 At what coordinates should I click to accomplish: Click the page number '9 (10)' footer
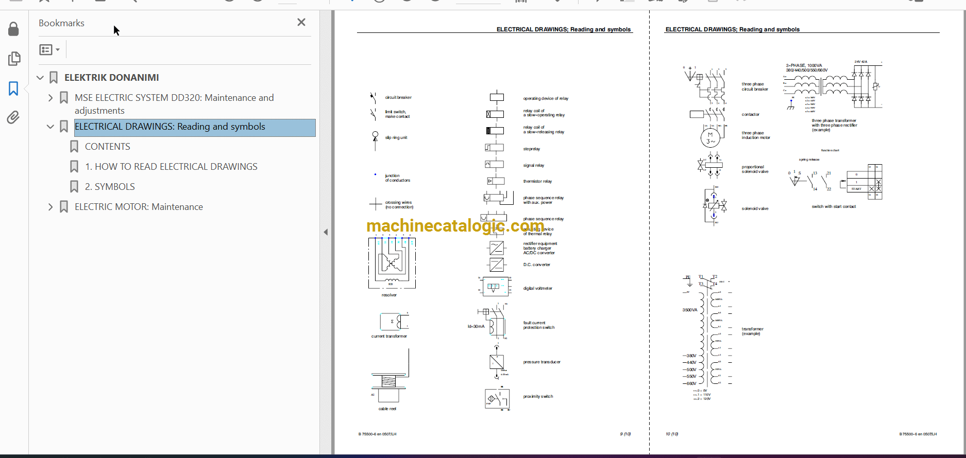[625, 434]
